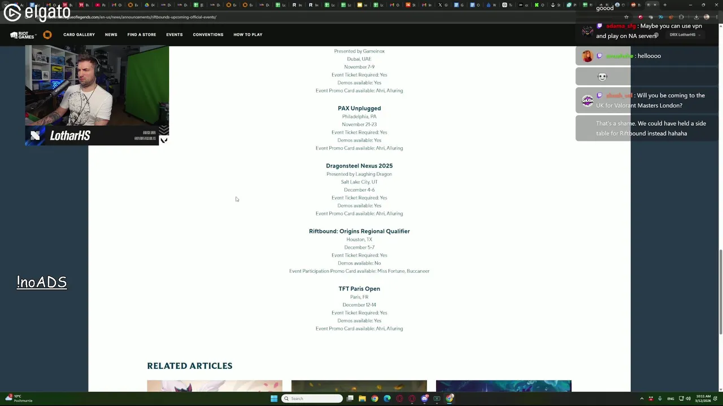Open the middle related article thumbnail
The image size is (723, 406).
359,386
